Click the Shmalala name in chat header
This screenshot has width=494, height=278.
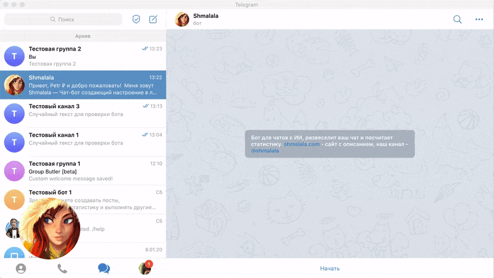[206, 16]
